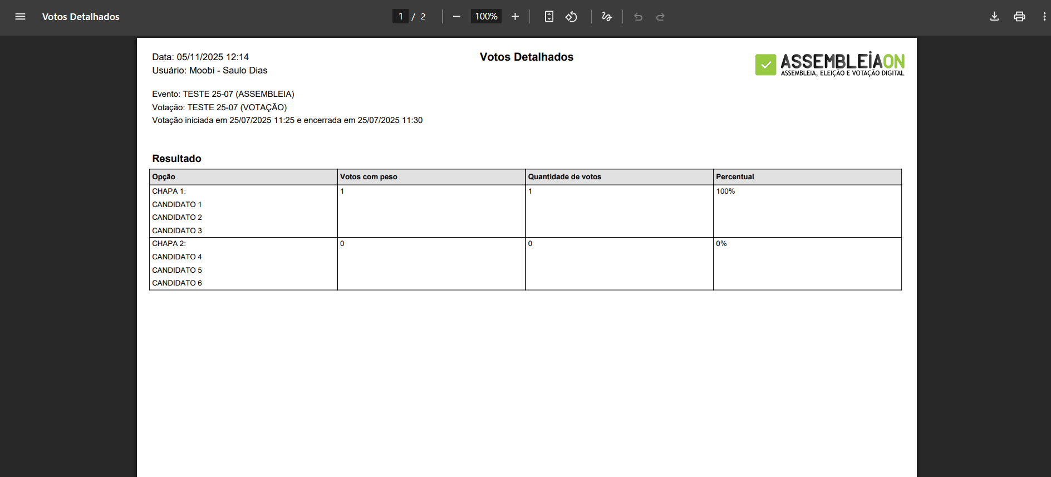Viewport: 1051px width, 477px height.
Task: Click the Percentual column header
Action: [x=735, y=177]
